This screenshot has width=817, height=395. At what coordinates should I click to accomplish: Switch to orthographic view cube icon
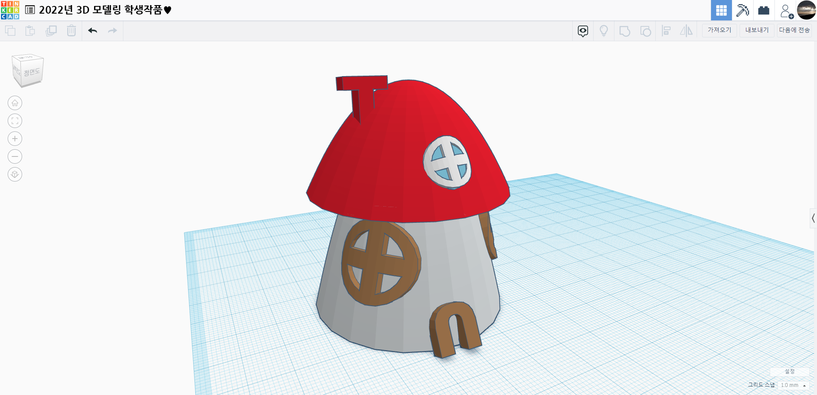click(15, 174)
